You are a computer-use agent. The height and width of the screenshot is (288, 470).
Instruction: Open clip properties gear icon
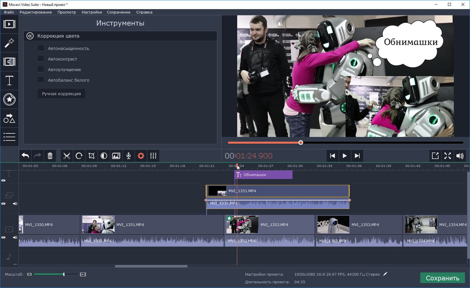pyautogui.click(x=141, y=156)
